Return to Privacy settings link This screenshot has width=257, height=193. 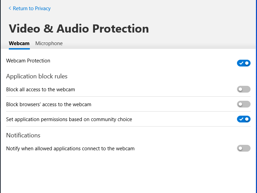coord(32,8)
